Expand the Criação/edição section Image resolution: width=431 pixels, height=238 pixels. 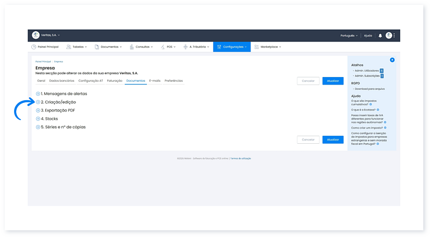click(x=38, y=102)
